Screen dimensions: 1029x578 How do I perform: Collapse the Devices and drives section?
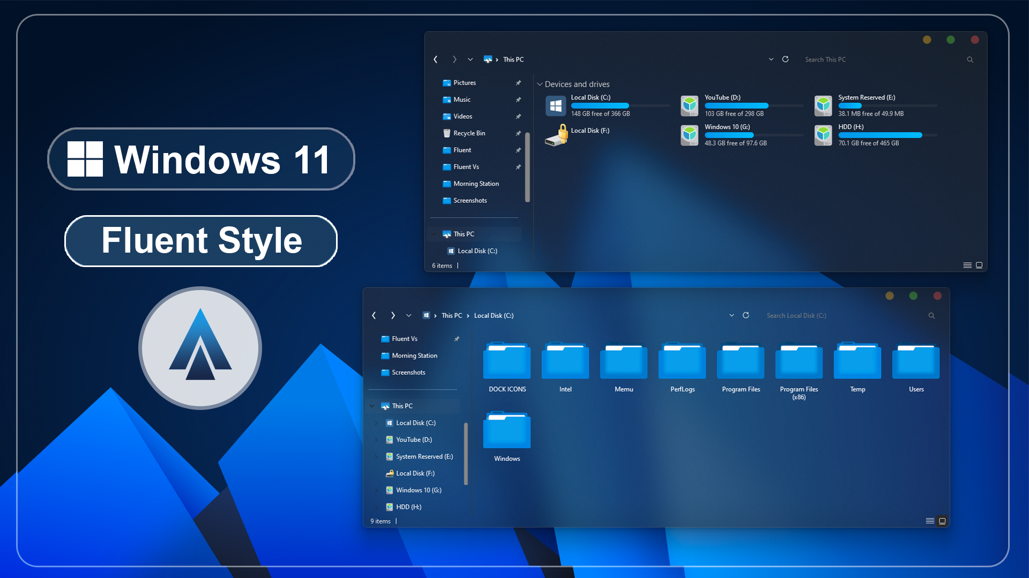pos(539,84)
